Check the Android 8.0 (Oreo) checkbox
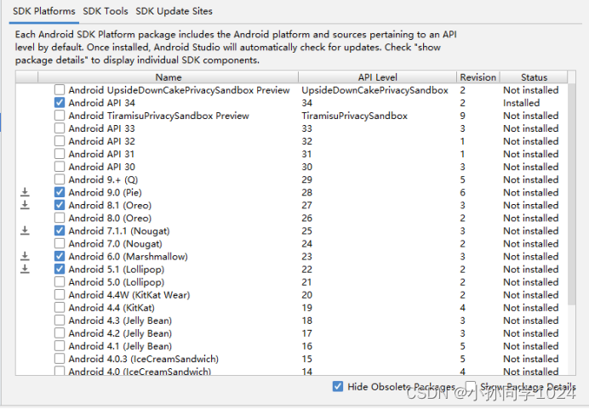This screenshot has width=589, height=409. pyautogui.click(x=60, y=218)
